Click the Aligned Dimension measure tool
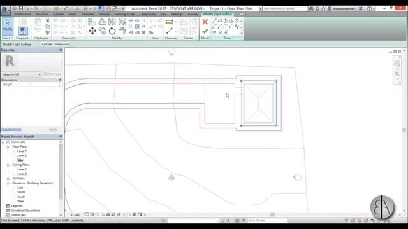The width and height of the screenshot is (408, 229). (170, 22)
